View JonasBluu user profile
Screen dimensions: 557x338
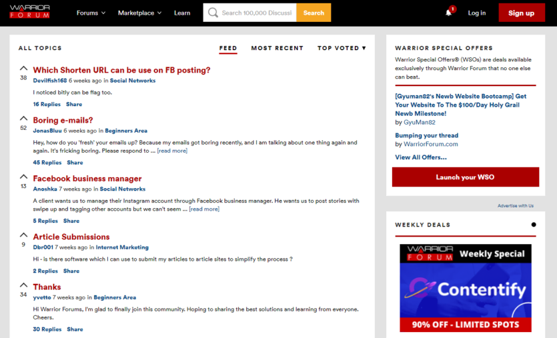47,131
